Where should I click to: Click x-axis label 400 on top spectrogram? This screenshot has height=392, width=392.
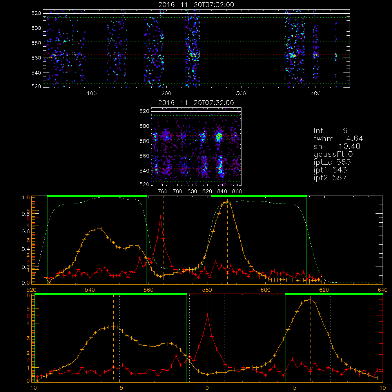tap(316, 94)
